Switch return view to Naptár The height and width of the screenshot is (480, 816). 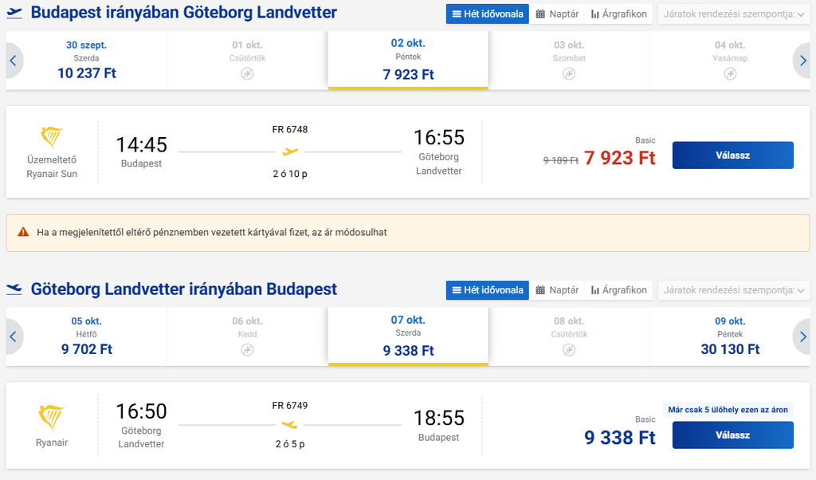click(x=557, y=290)
